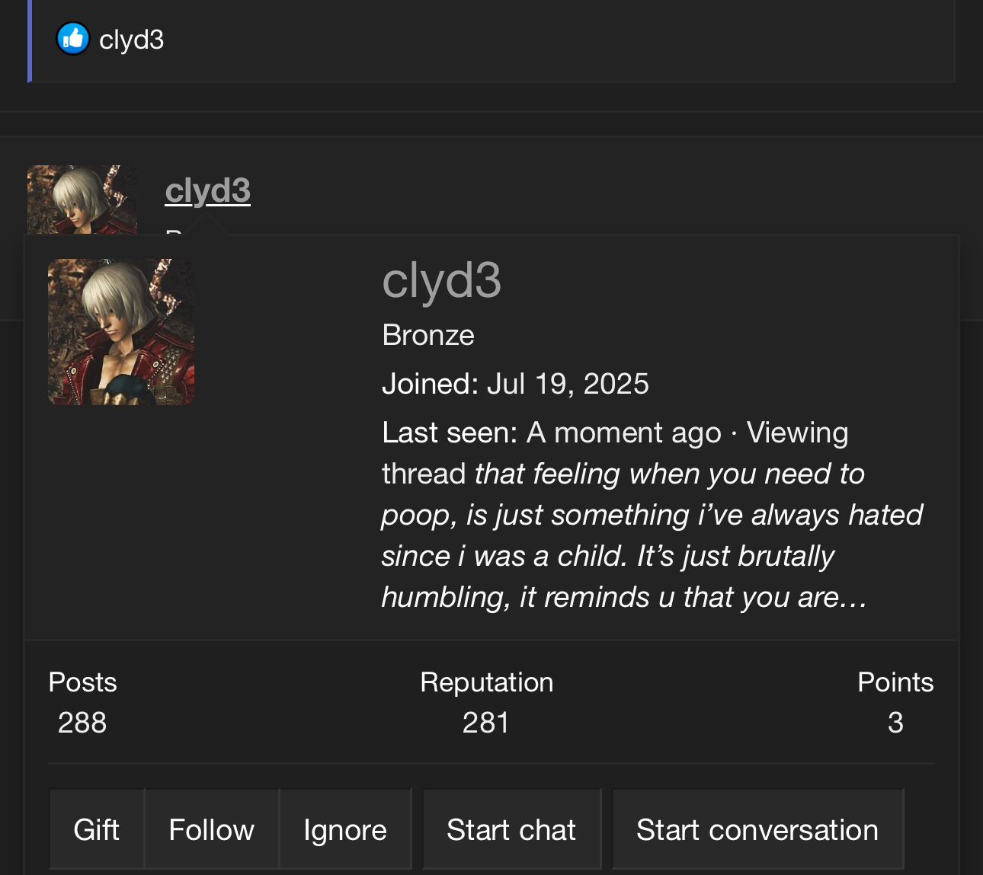Click the Gift button
The height and width of the screenshot is (875, 983).
pos(97,829)
